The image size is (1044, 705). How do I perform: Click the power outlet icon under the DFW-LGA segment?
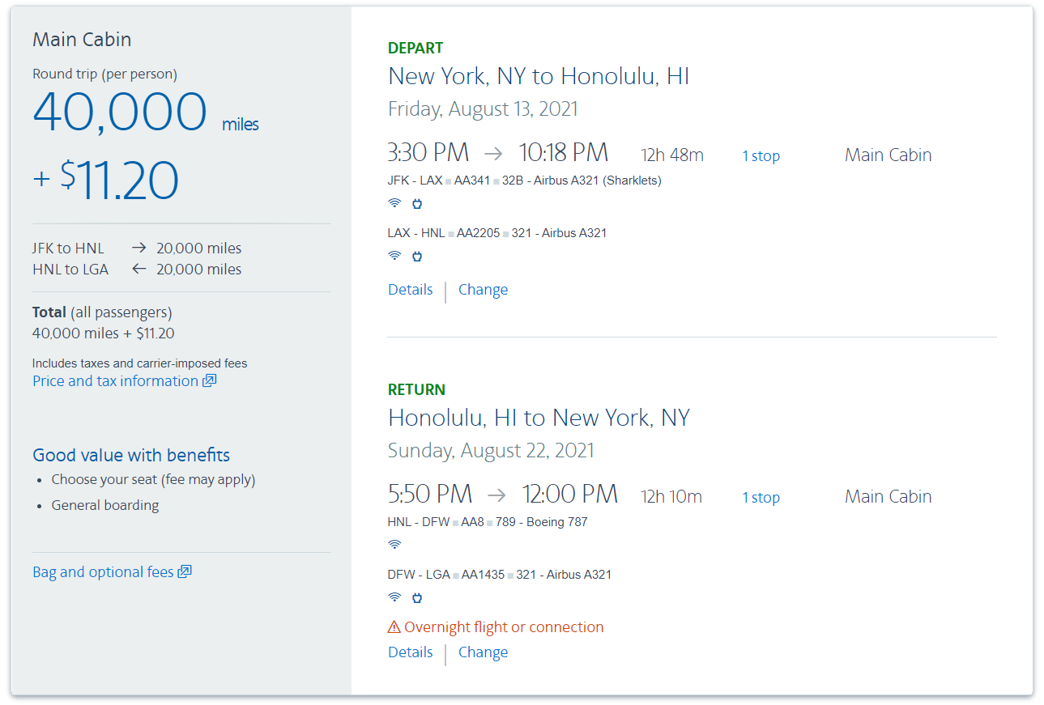click(x=417, y=597)
